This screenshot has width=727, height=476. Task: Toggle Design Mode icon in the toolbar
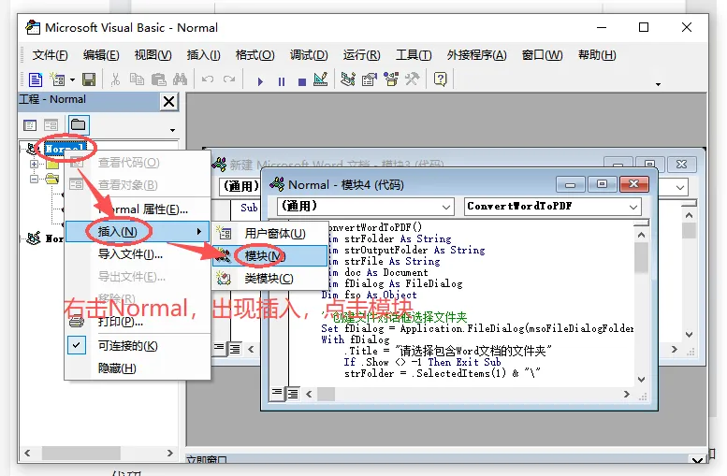click(321, 79)
